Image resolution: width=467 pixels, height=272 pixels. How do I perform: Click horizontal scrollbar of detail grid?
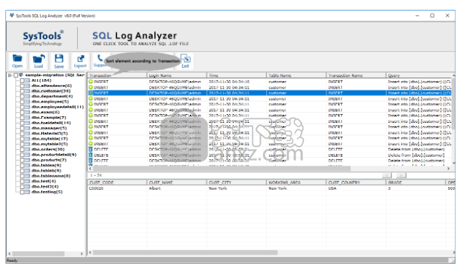(x=185, y=252)
